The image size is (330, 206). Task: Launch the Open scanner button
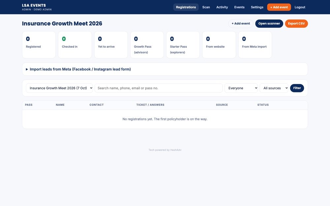269,23
